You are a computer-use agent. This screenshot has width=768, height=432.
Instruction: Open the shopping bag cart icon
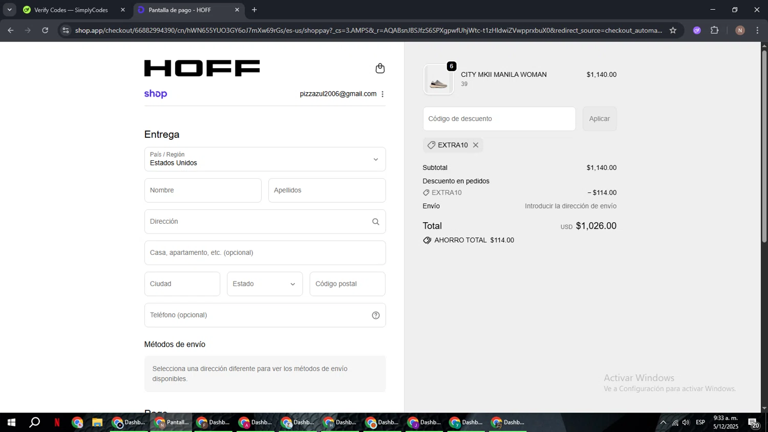click(380, 68)
